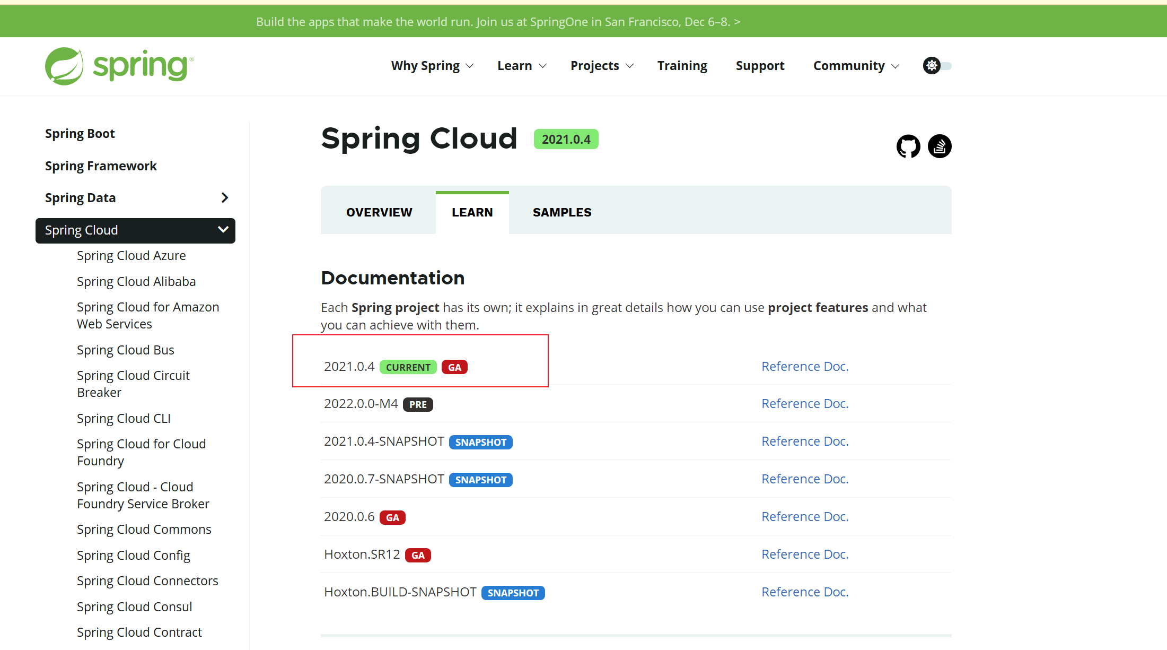The height and width of the screenshot is (650, 1167).
Task: Click the SNAPSHOT badge on Hoxton.BUILD-SNAPSHOT
Action: tap(513, 593)
